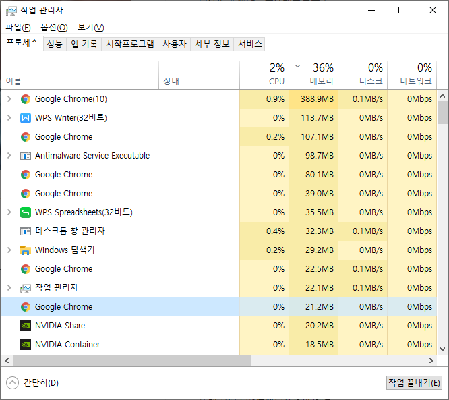Click the 18.5MB memory value
The height and width of the screenshot is (400, 449).
[320, 345]
